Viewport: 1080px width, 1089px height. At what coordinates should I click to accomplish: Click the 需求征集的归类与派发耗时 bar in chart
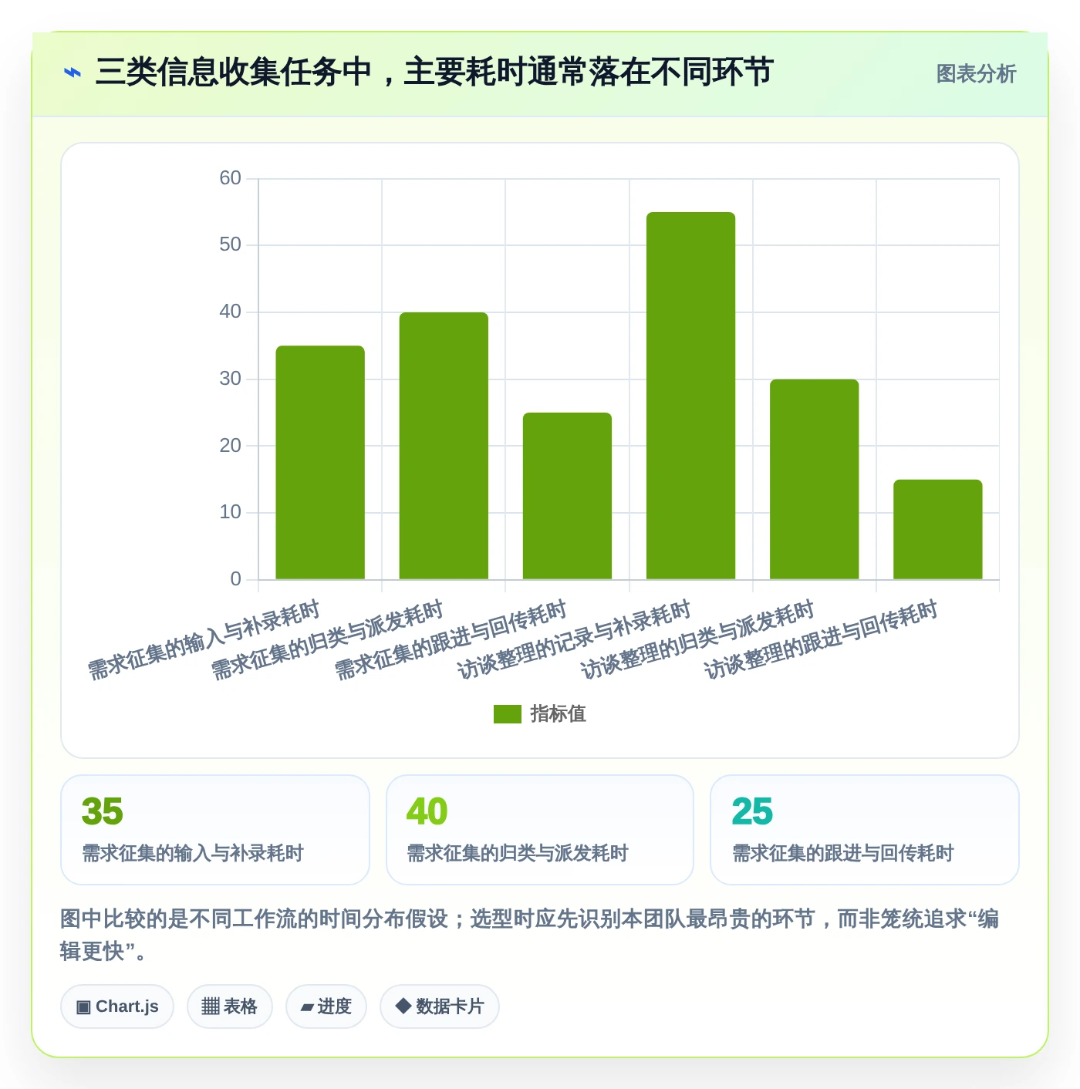coord(444,446)
